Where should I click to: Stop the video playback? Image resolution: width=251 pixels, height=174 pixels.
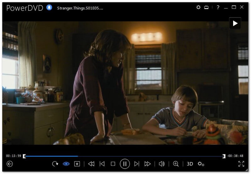click(113, 164)
